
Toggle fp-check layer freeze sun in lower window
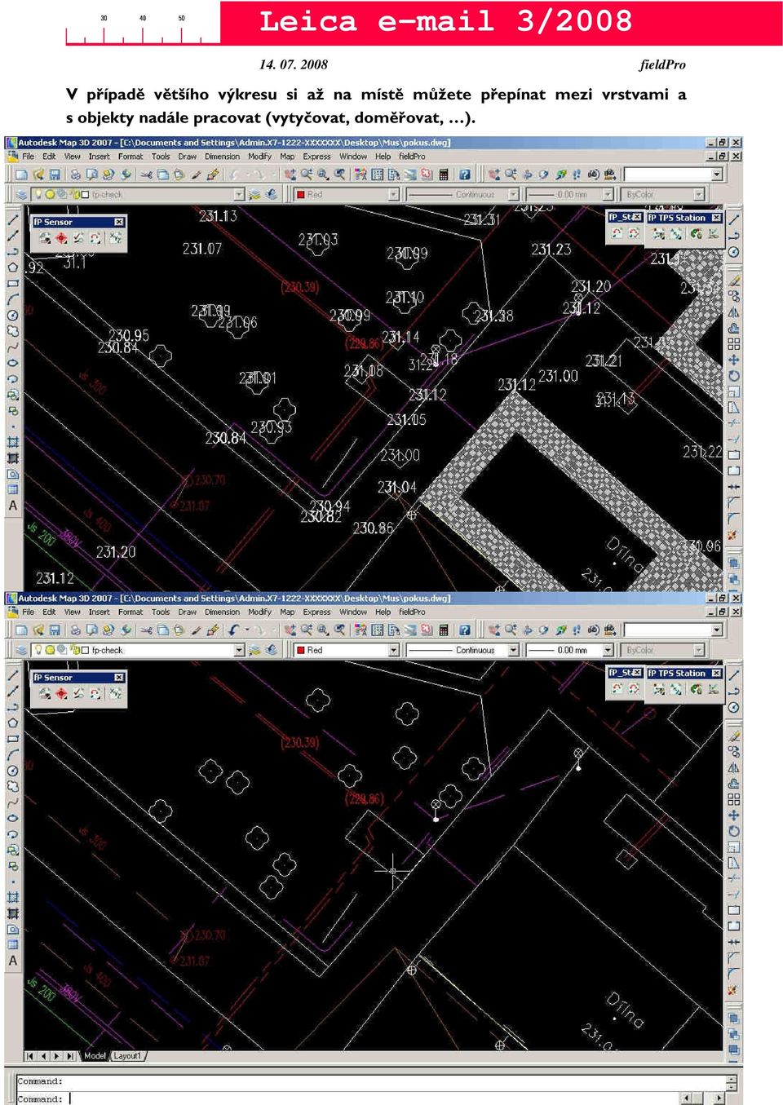pyautogui.click(x=50, y=650)
